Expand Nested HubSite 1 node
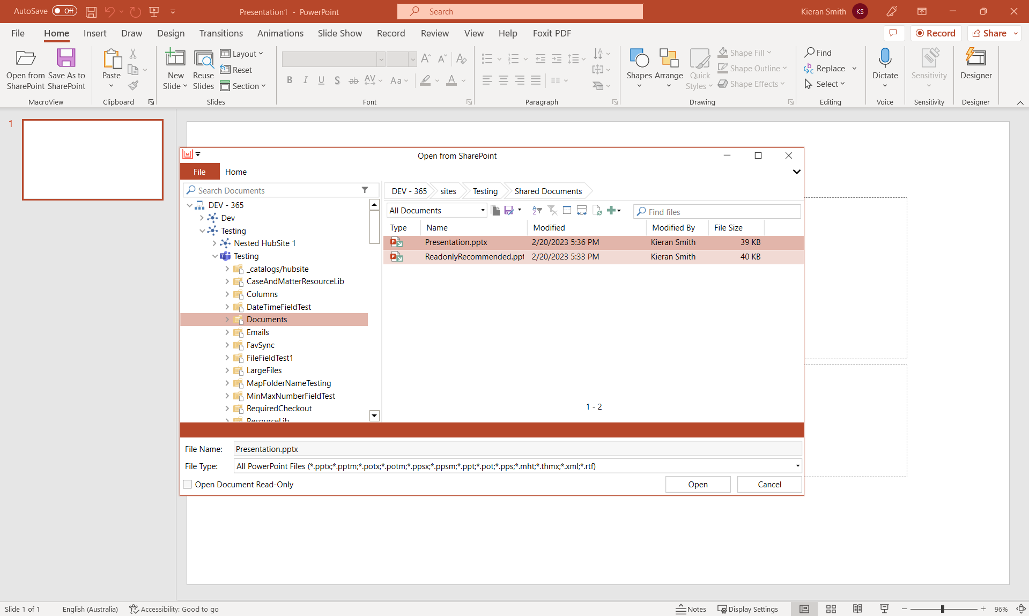This screenshot has width=1029, height=616. pyautogui.click(x=214, y=243)
